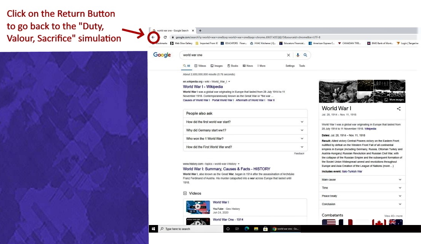Click the Feedback link below People also ask

(299, 154)
